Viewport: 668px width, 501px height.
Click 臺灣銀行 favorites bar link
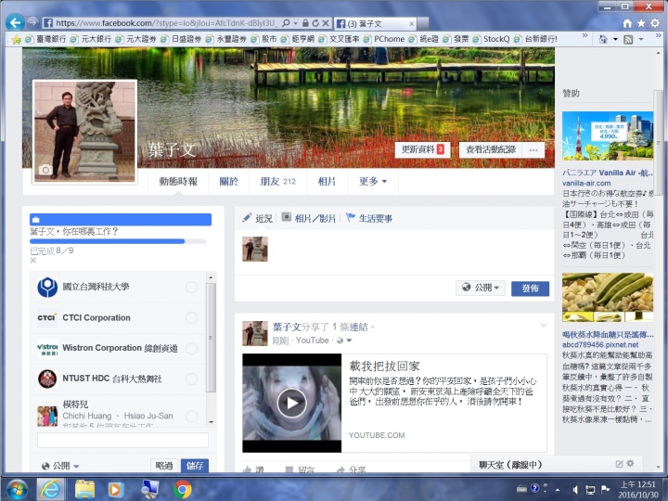click(x=46, y=39)
